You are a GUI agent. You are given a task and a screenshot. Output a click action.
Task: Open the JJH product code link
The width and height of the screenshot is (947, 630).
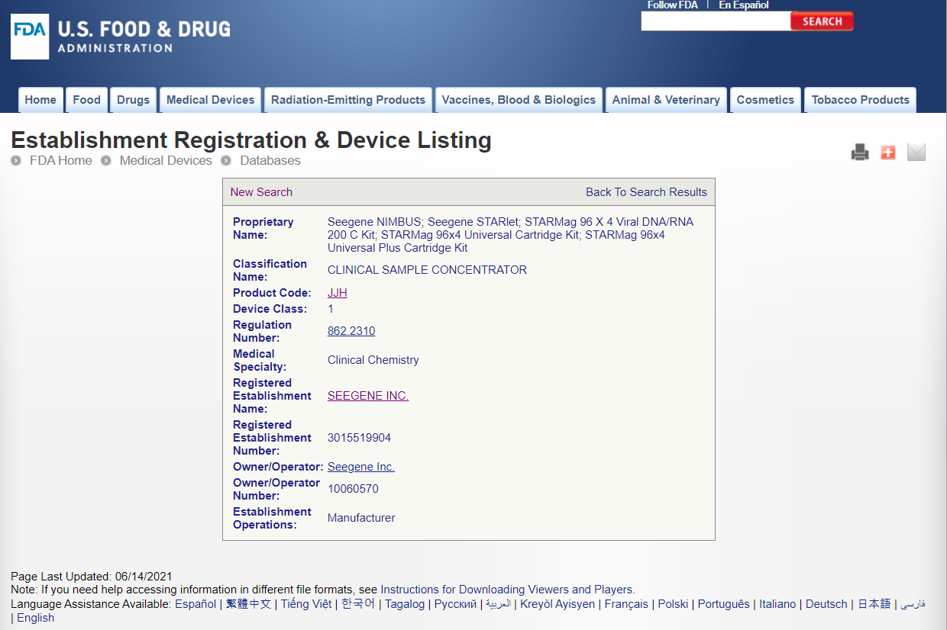pyautogui.click(x=338, y=293)
